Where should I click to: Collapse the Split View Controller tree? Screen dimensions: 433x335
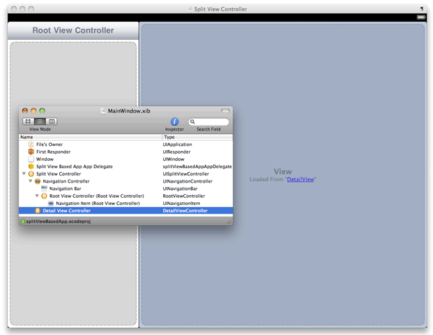(24, 174)
